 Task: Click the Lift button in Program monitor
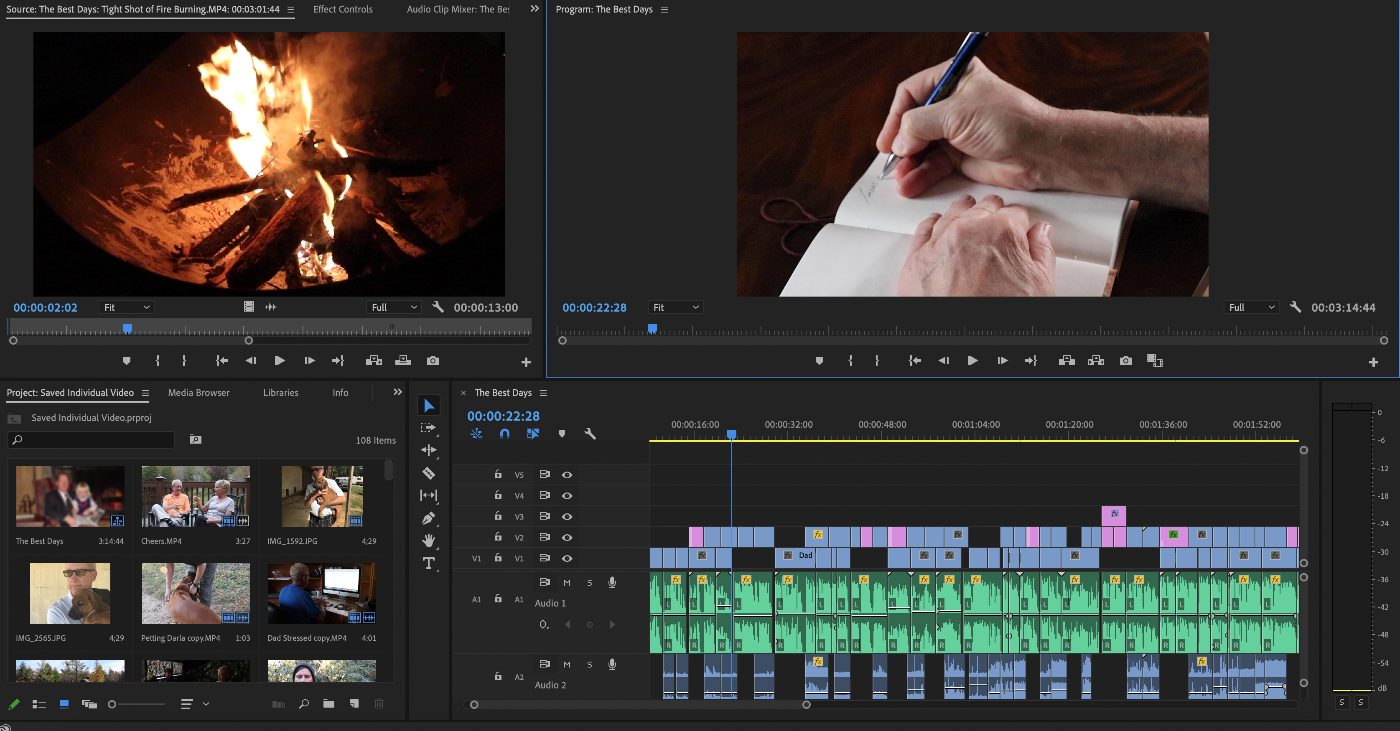(1067, 360)
